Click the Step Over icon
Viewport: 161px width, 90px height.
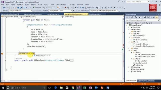coord(80,8)
